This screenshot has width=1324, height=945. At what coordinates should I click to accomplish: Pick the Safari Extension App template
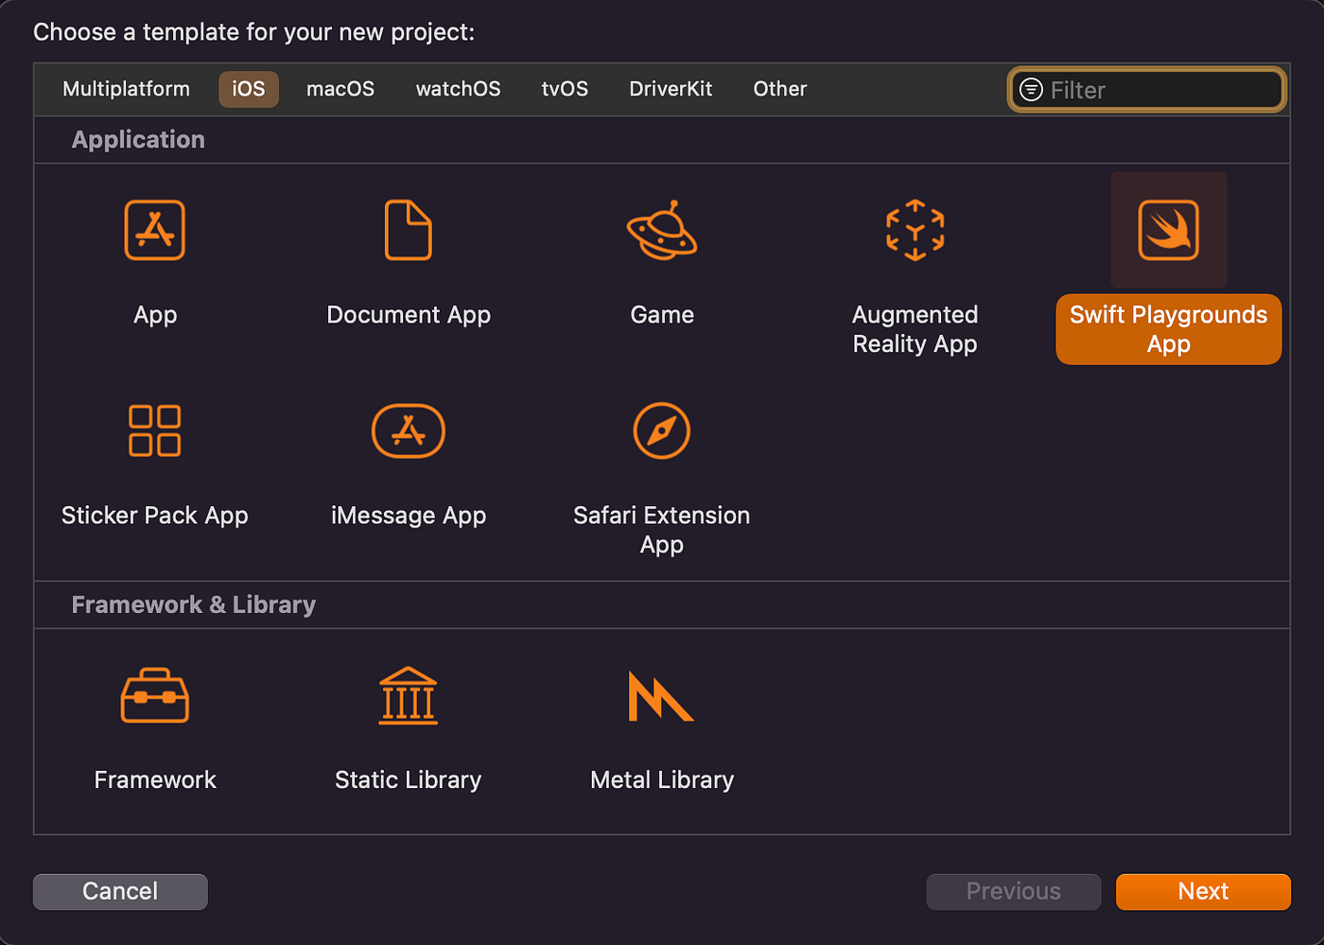point(662,430)
